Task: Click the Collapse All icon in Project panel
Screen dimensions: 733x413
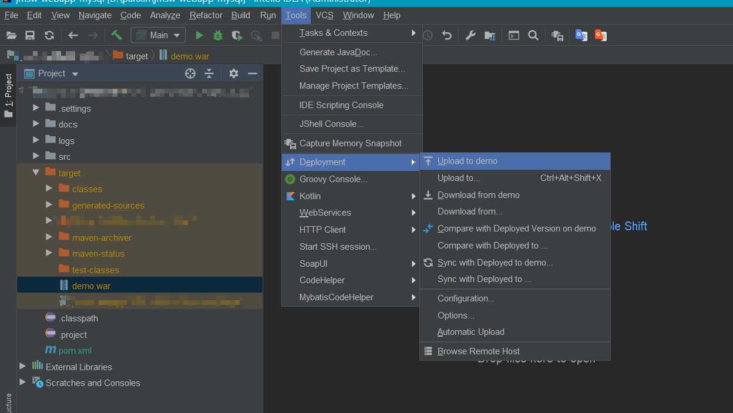Action: tap(209, 73)
